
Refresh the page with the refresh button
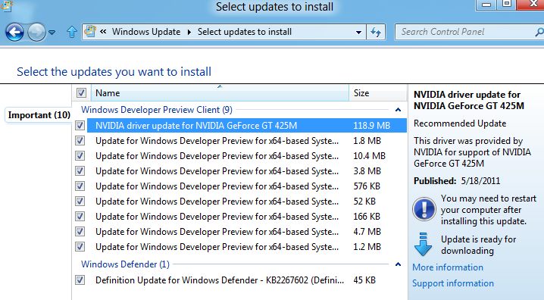376,33
